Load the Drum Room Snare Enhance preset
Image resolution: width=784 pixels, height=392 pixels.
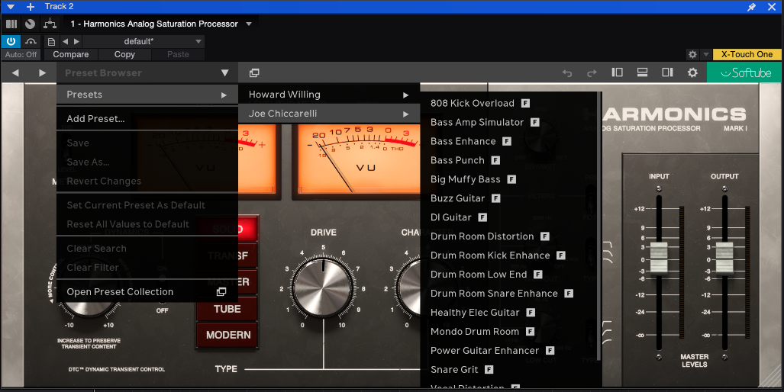pyautogui.click(x=508, y=293)
